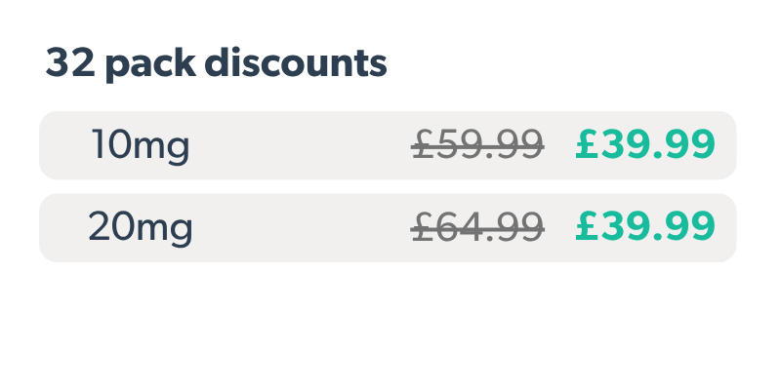The width and height of the screenshot is (781, 390).
Task: Click the left edge of the 20mg row
Action: [x=47, y=228]
